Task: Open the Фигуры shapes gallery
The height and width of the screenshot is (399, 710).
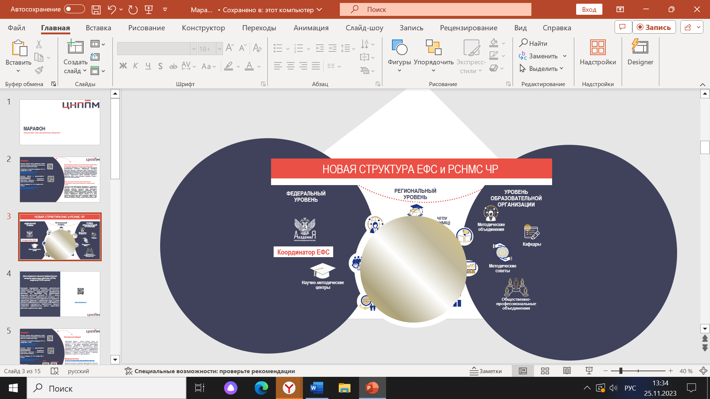Action: click(399, 55)
